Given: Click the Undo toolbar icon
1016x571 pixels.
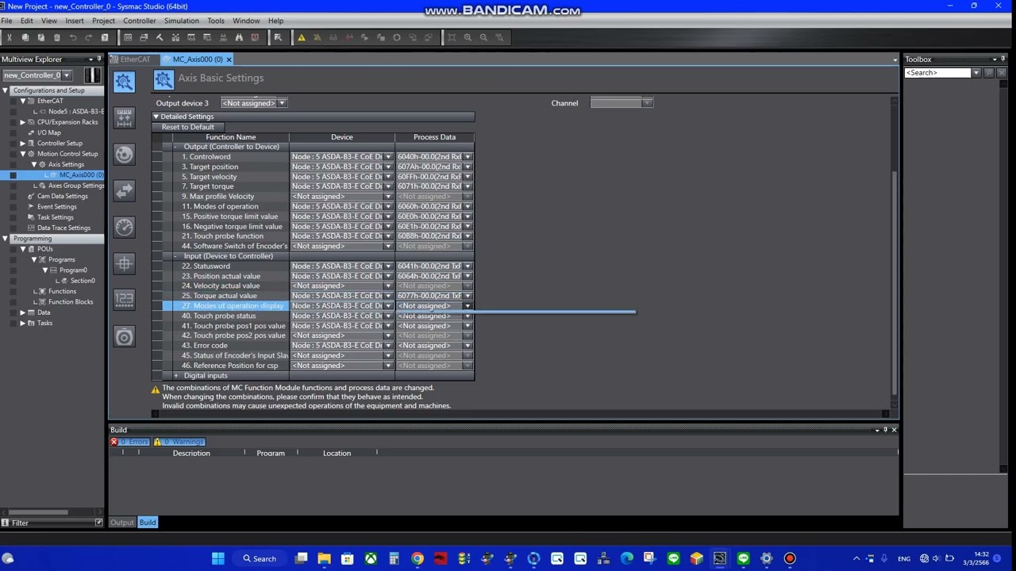Looking at the screenshot, I should 72,37.
